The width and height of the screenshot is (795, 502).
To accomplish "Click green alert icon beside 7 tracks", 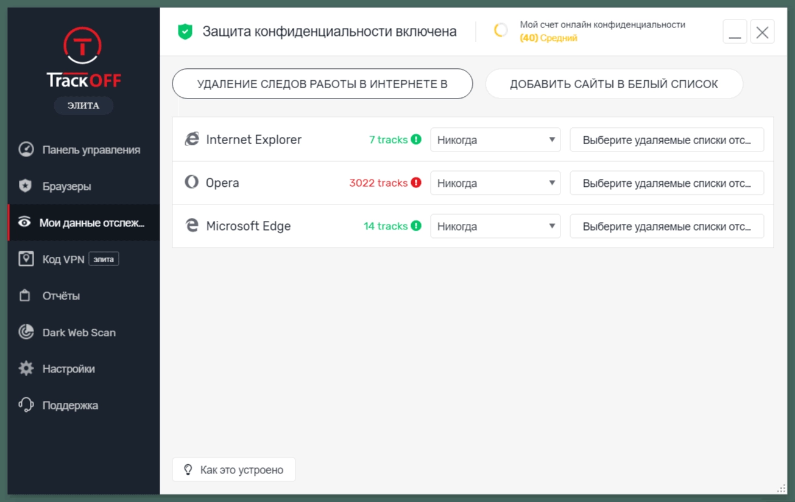I will point(416,139).
